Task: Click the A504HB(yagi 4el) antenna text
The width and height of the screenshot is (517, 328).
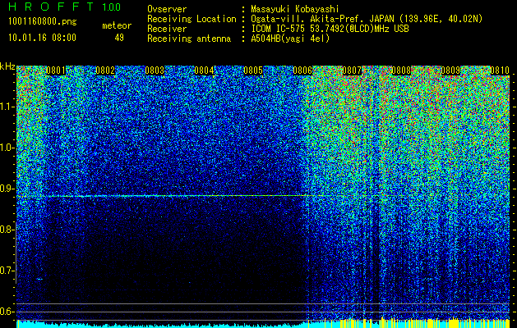Action: coord(290,39)
